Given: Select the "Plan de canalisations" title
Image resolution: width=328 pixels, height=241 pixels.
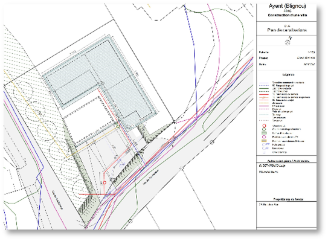Looking at the screenshot, I should coord(287,30).
